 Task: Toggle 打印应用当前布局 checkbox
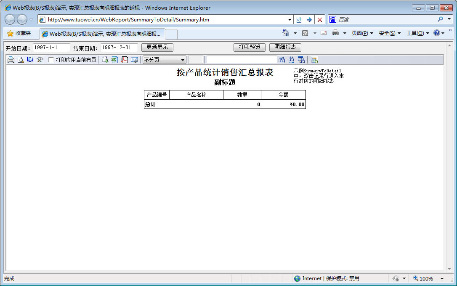point(51,60)
